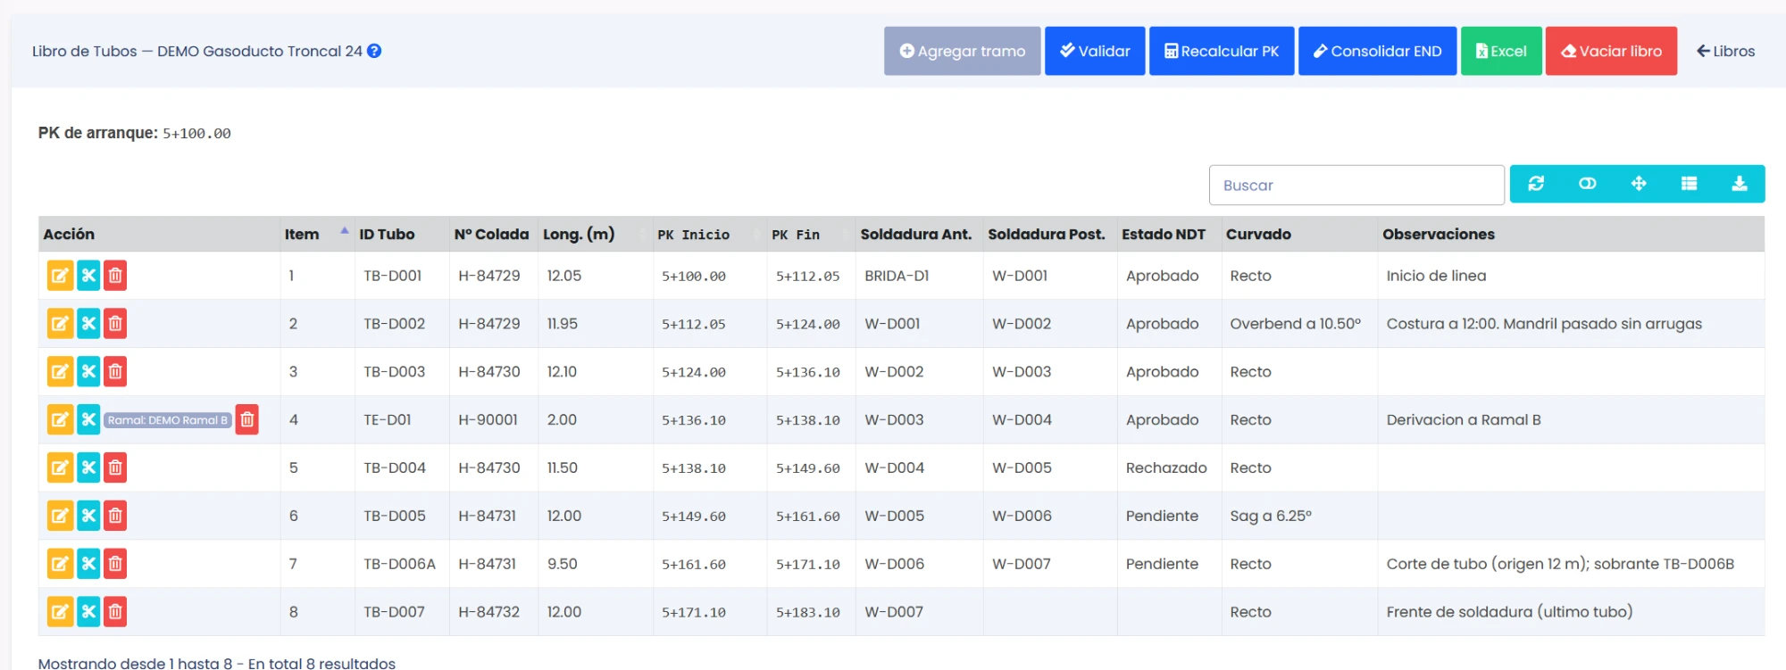Edit the TB-D005 row
1786x670 pixels.
coord(60,516)
